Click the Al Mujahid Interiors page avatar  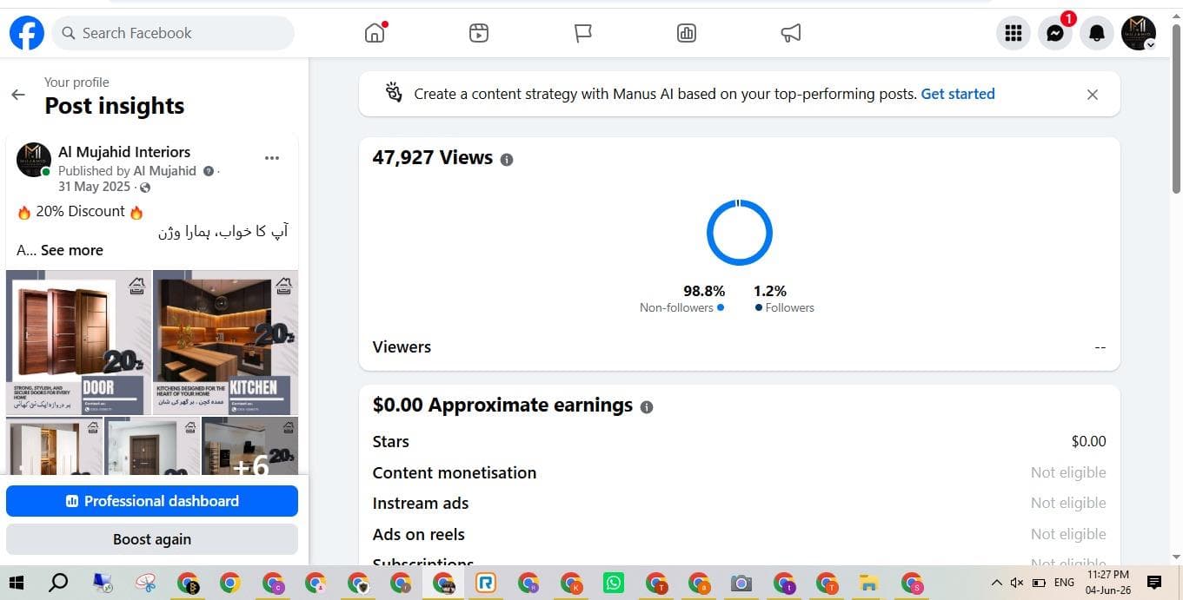pyautogui.click(x=34, y=160)
